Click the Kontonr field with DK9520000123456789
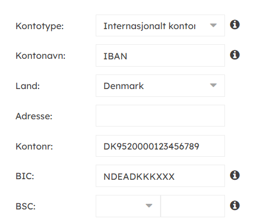 tap(160, 146)
